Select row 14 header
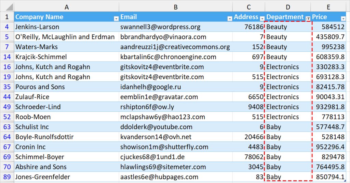This screenshot has width=350, height=183. tap(7, 57)
